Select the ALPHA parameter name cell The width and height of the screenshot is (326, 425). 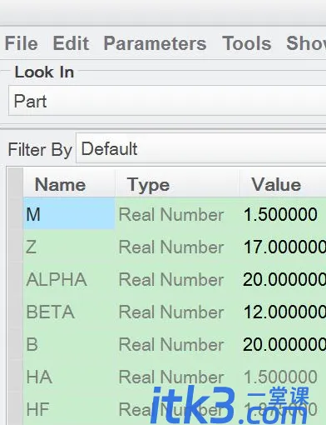69,279
